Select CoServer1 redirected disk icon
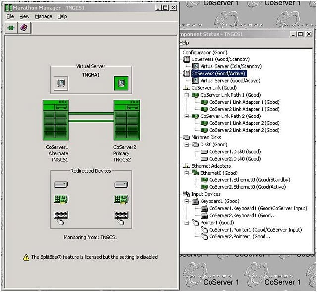Viewport: 317px width, 292px height. 61,184
